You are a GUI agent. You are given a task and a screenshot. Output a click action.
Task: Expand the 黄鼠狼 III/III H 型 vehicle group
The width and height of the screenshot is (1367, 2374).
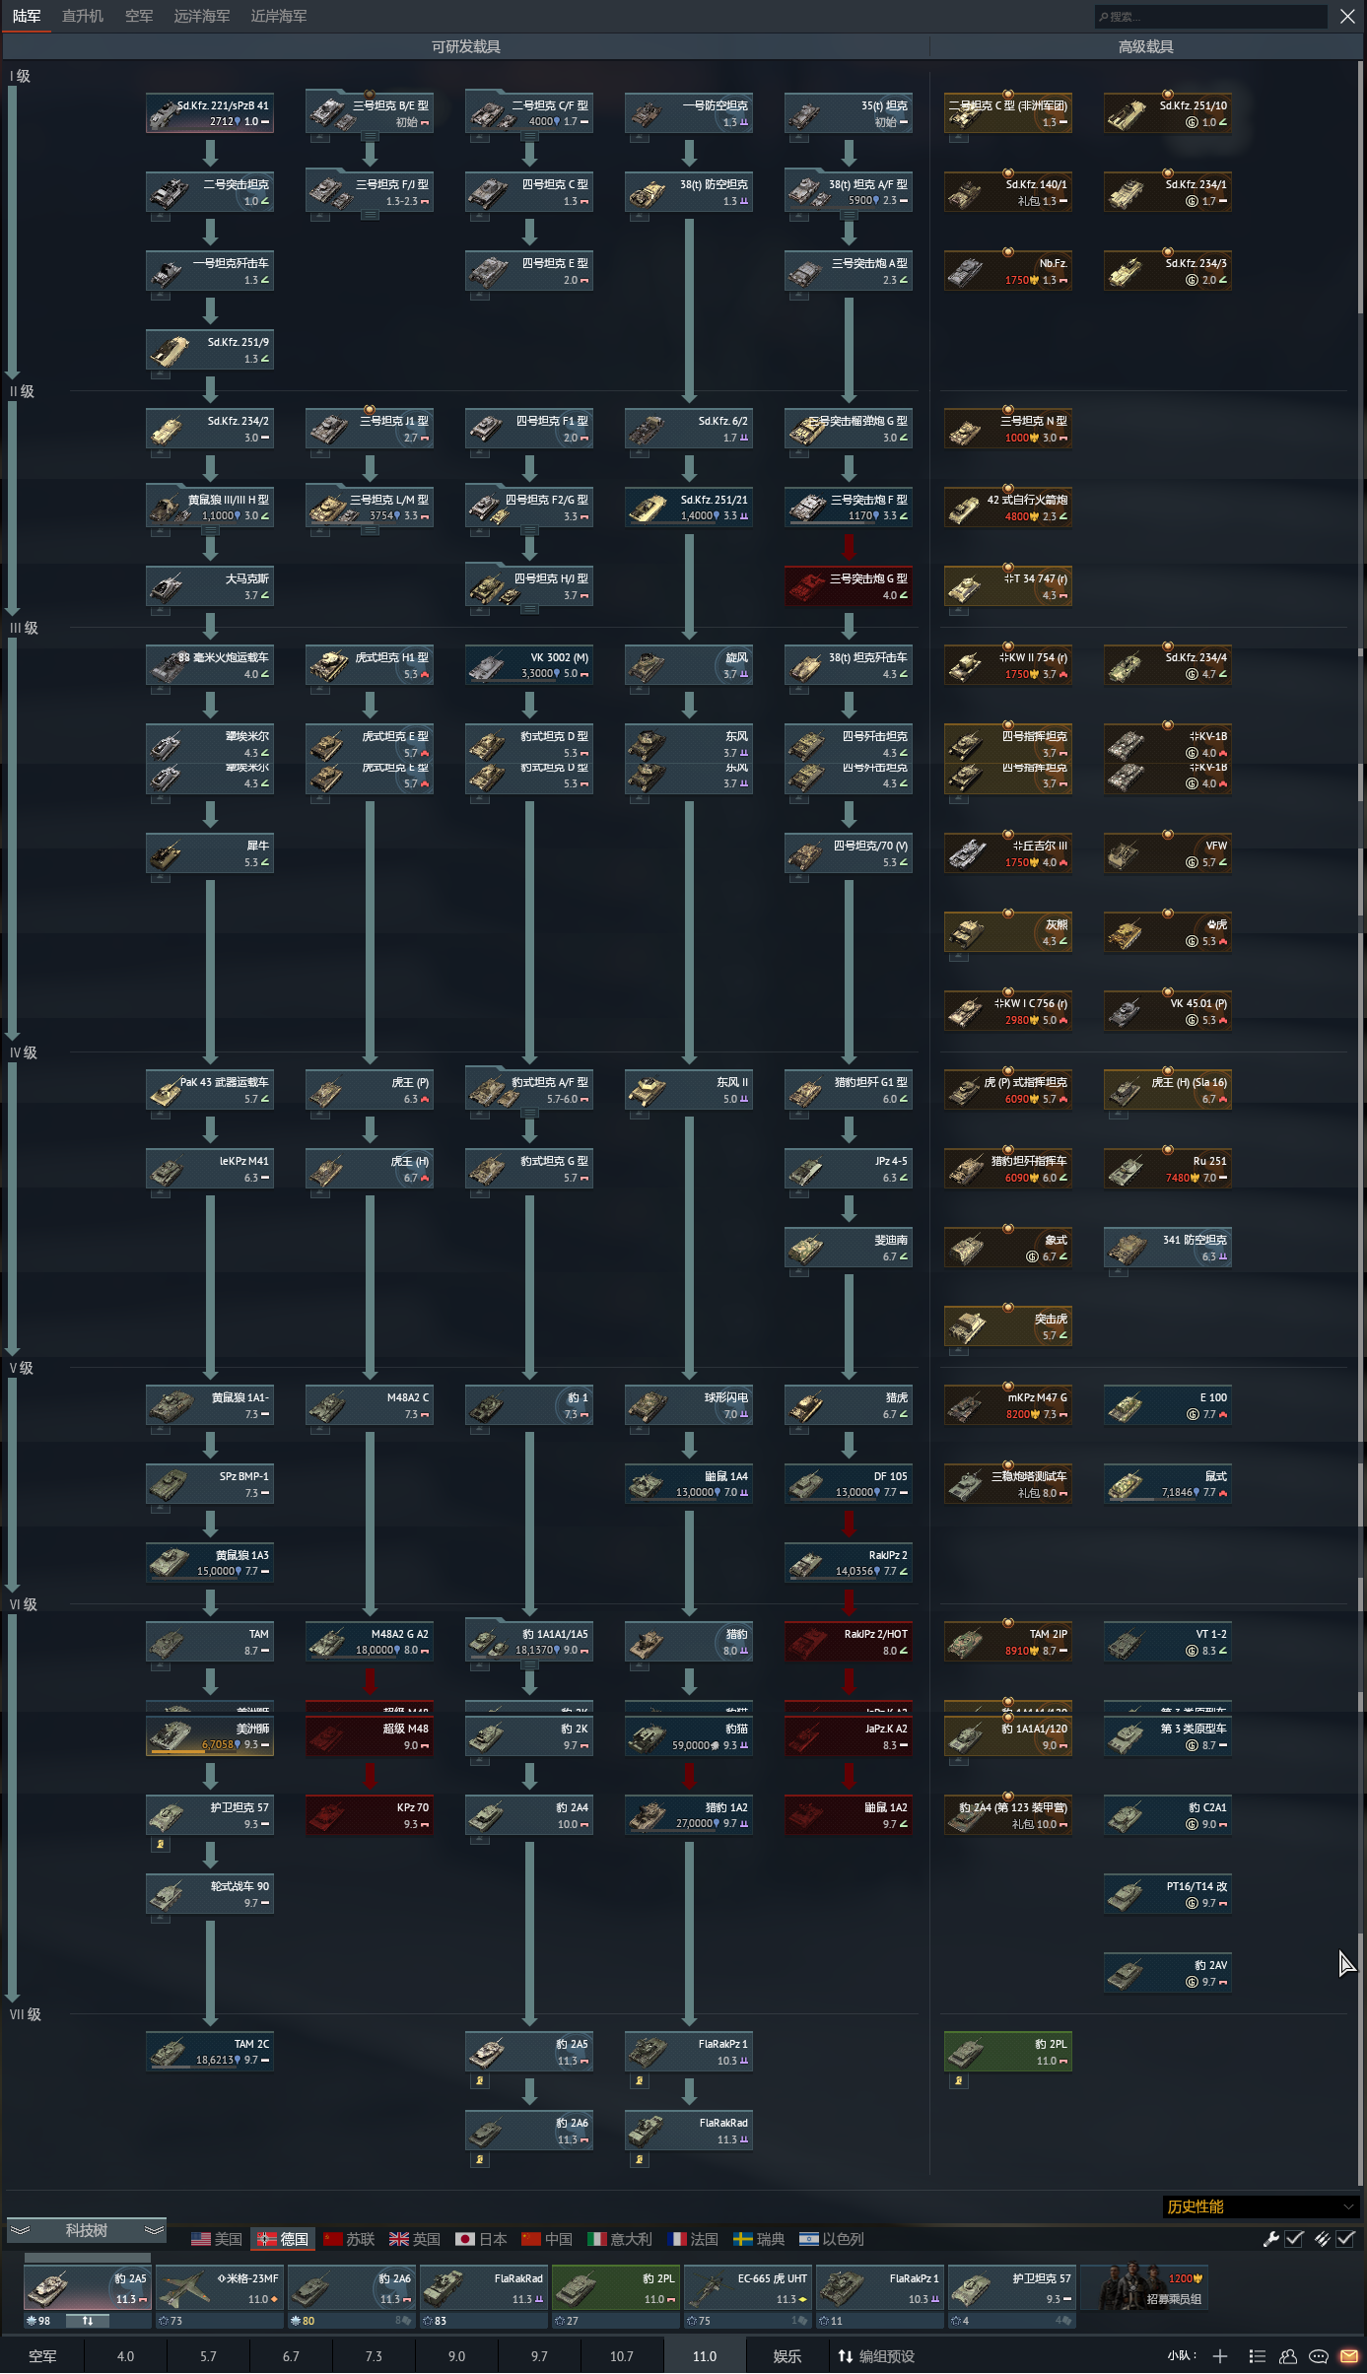210,507
